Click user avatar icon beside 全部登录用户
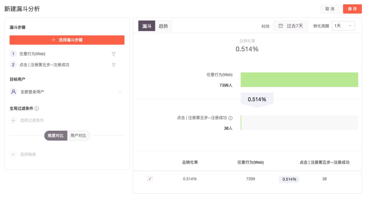This screenshot has height=198, width=365. tap(13, 92)
